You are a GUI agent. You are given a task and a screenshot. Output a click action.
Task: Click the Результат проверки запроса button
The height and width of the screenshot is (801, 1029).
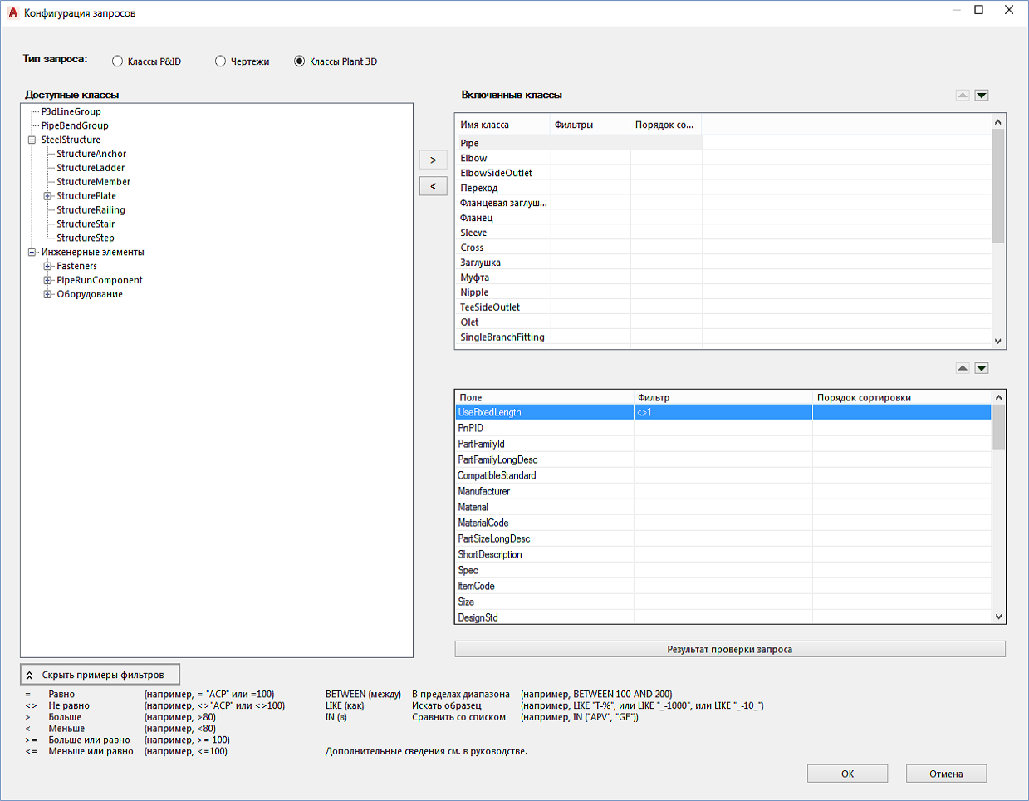730,649
